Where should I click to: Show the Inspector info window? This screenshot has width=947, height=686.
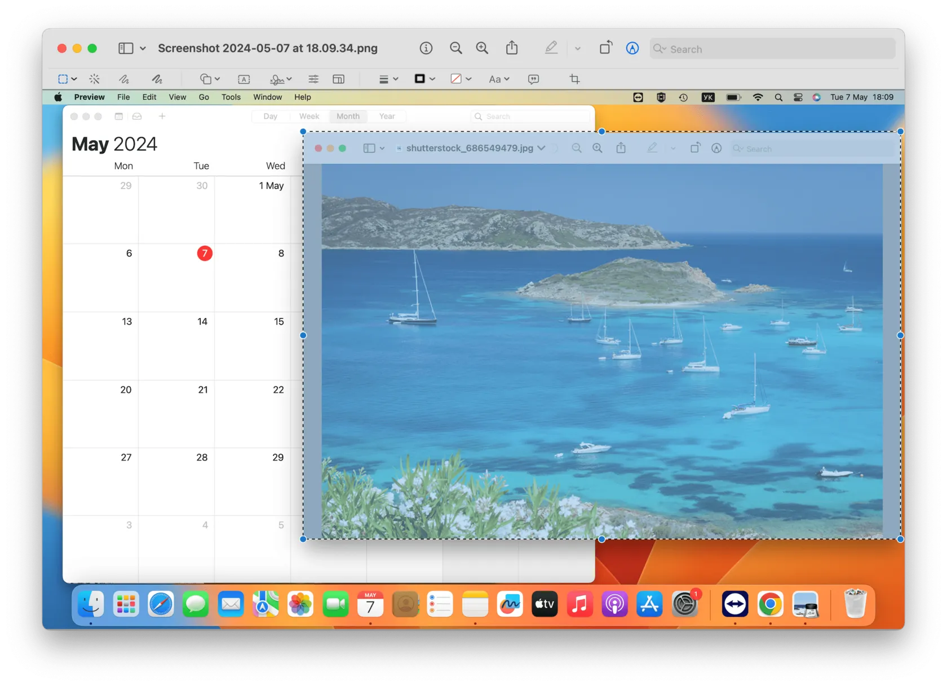426,48
